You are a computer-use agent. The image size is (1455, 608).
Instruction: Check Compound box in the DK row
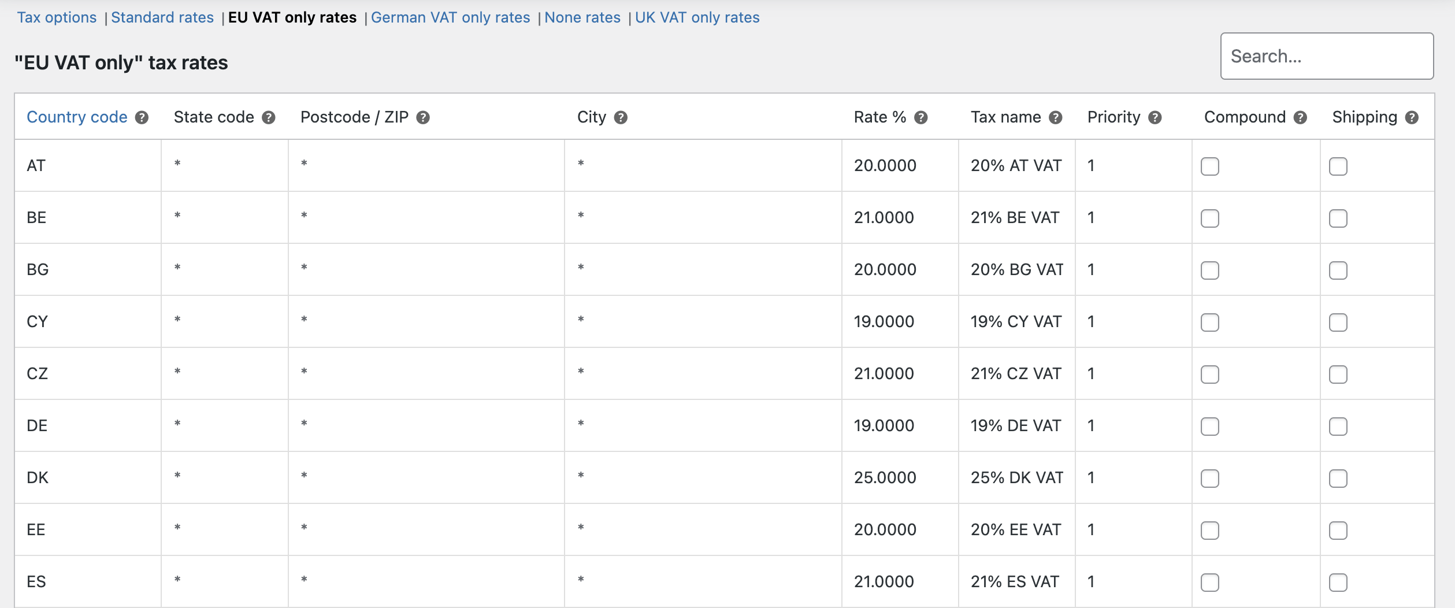click(x=1210, y=479)
